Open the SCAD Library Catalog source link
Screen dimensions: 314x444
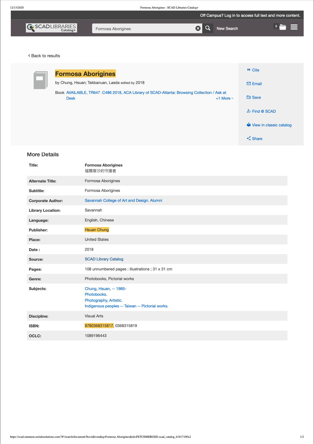coord(104,259)
